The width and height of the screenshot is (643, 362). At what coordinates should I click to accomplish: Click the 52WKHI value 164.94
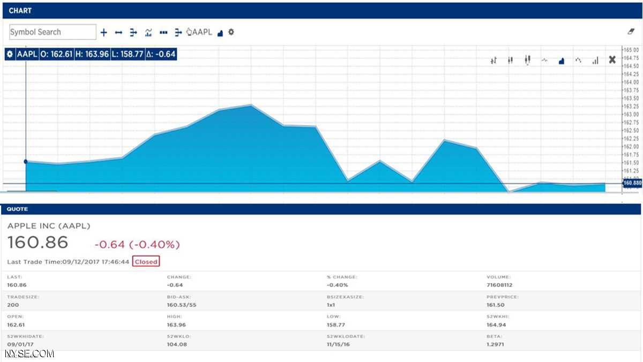(x=495, y=325)
